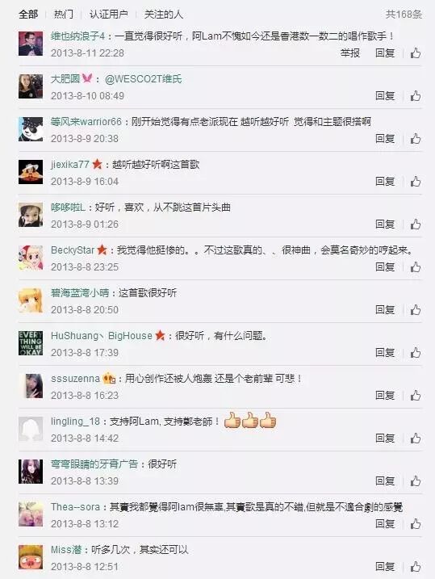This screenshot has width=435, height=579.
Task: Give a thumbs-up to 等风来warrior66's comment
Action: click(416, 139)
